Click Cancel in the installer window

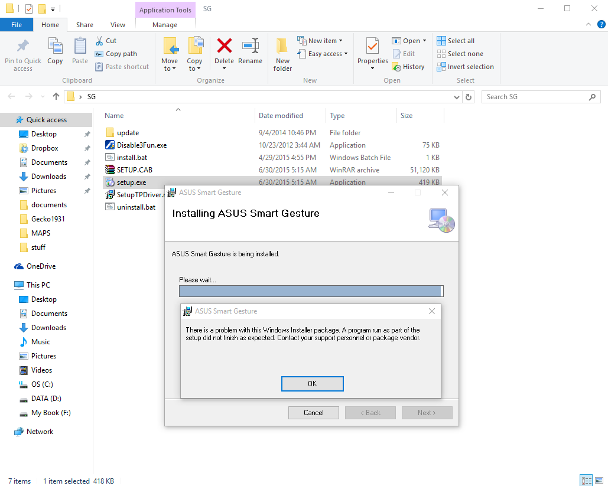click(313, 413)
